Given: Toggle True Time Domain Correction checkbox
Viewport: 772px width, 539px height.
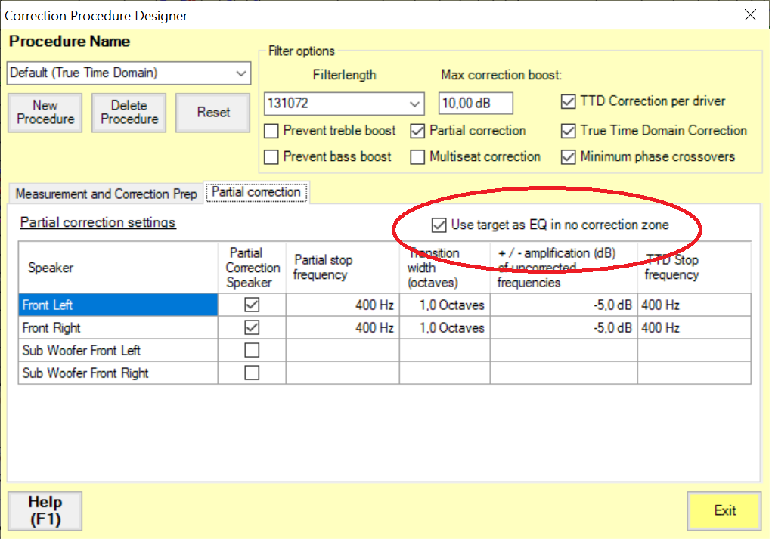Looking at the screenshot, I should tap(568, 131).
